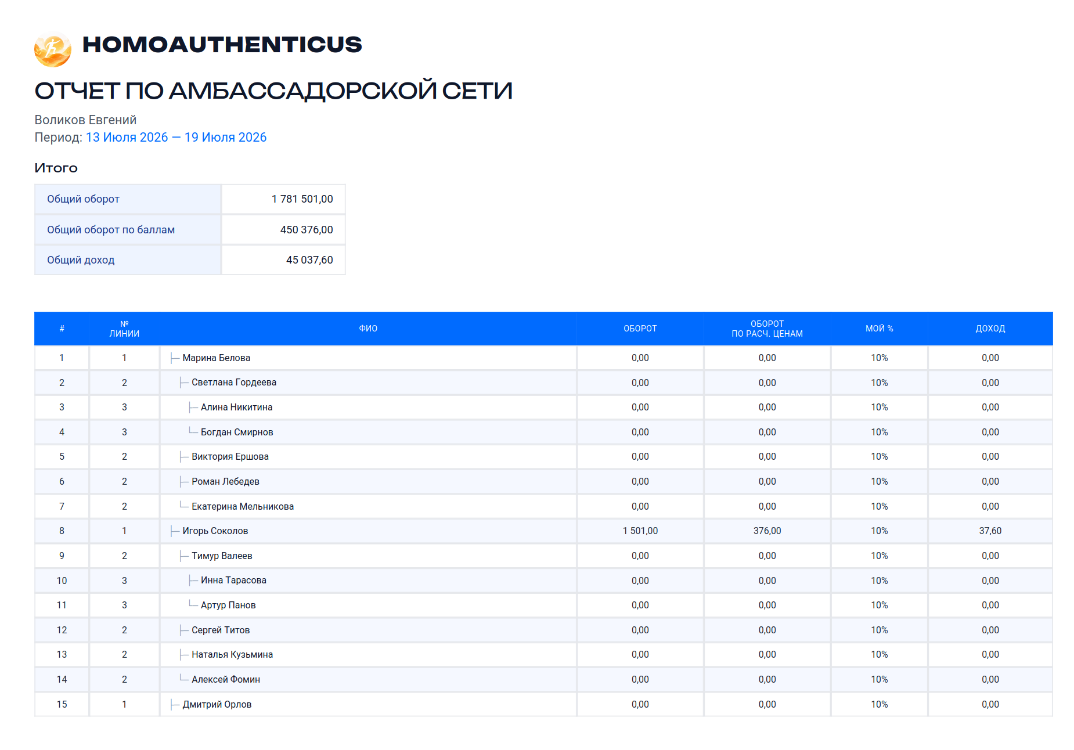Click the Итого section heading
This screenshot has height=750, width=1074.
(56, 168)
